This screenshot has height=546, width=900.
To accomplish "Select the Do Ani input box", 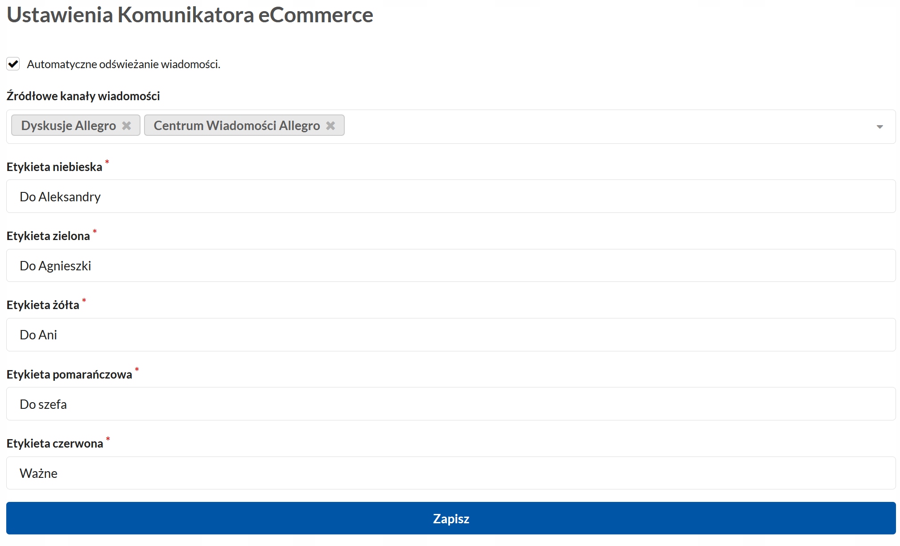I will [x=450, y=335].
